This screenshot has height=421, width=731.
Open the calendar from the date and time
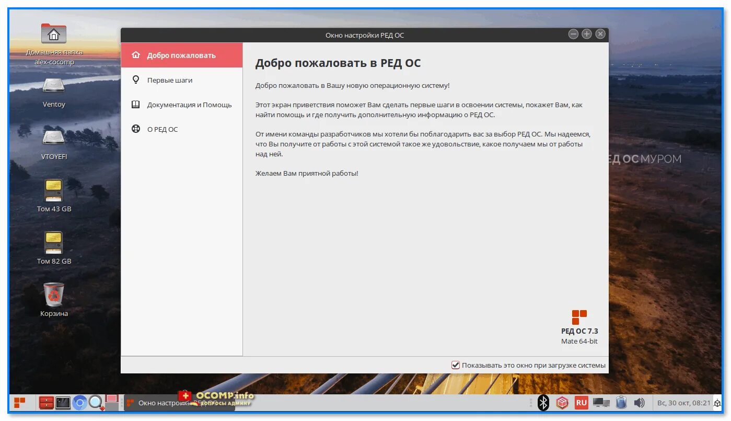683,403
